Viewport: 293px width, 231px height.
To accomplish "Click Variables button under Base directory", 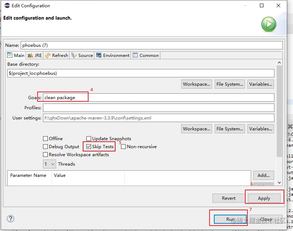I will (261, 84).
